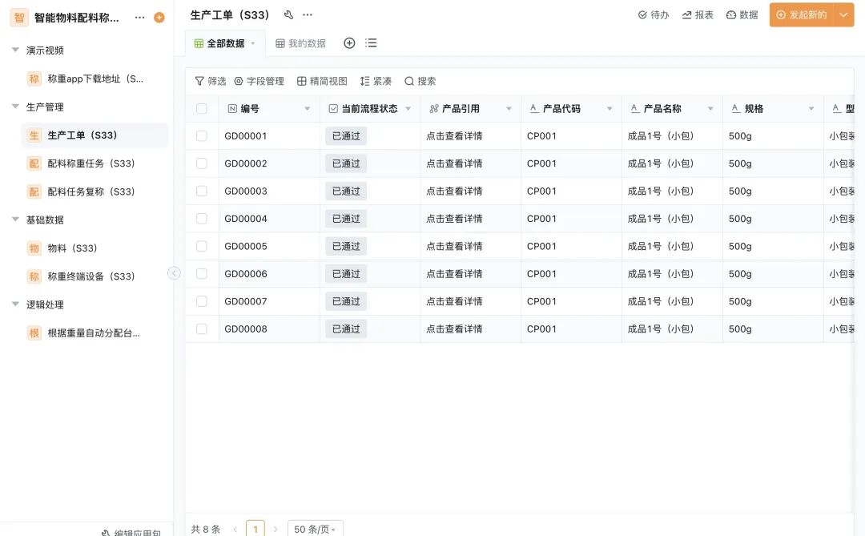Open 字段管理 field management

pos(259,81)
